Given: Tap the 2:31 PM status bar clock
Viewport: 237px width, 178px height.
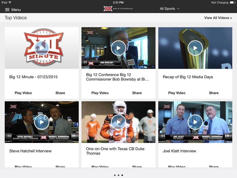Looking at the screenshot, I should point(118,3).
